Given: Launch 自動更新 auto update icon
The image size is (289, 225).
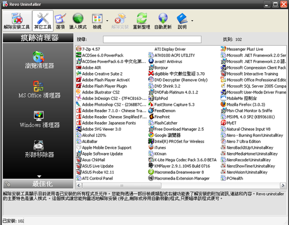Looking at the screenshot, I should (163, 21).
